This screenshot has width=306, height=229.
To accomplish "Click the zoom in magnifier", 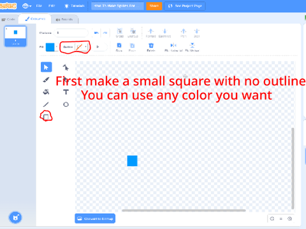I will click(289, 219).
